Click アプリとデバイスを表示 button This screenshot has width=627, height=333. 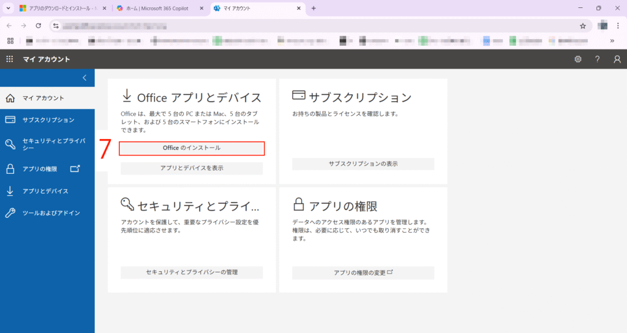click(x=192, y=168)
